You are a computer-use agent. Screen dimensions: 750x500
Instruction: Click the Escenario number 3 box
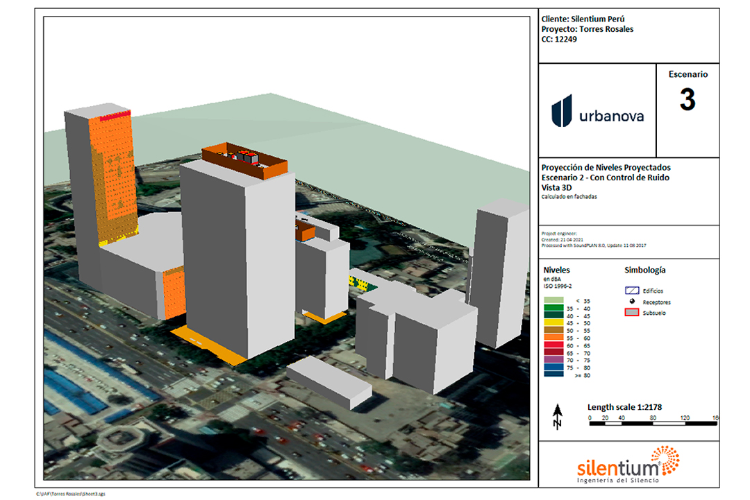(687, 101)
